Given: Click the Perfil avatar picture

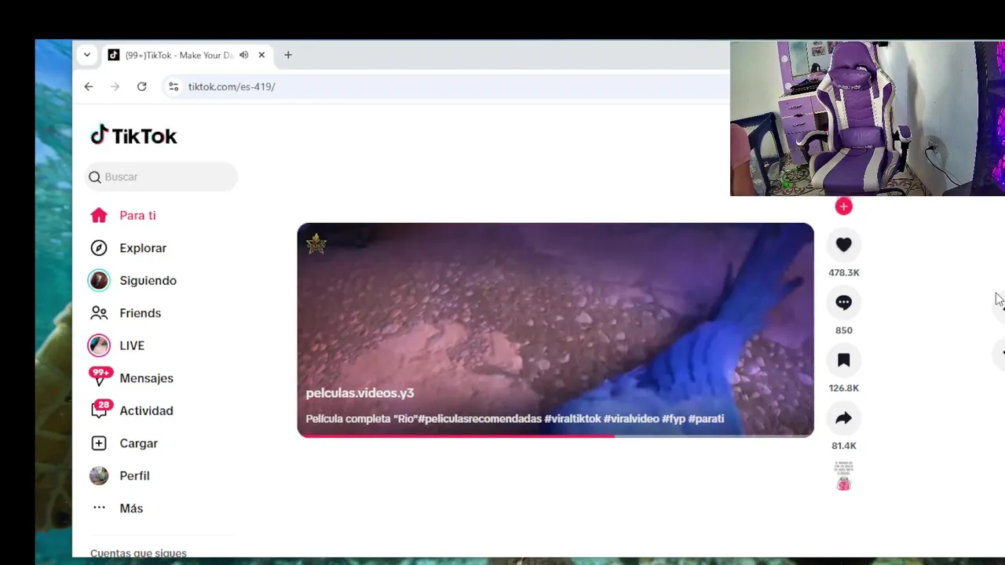Looking at the screenshot, I should 99,476.
